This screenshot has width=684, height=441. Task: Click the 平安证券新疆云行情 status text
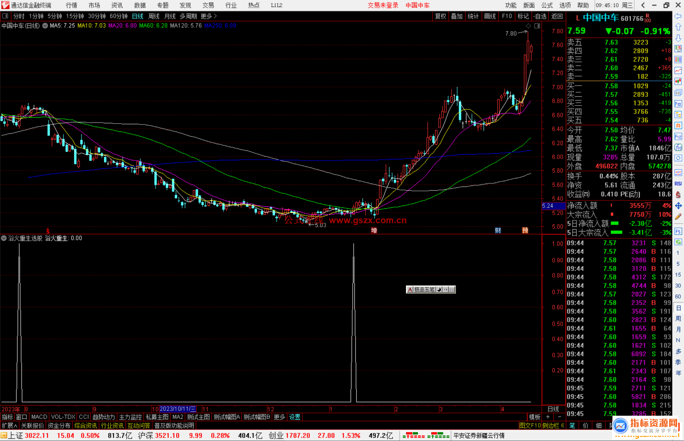[x=479, y=436]
